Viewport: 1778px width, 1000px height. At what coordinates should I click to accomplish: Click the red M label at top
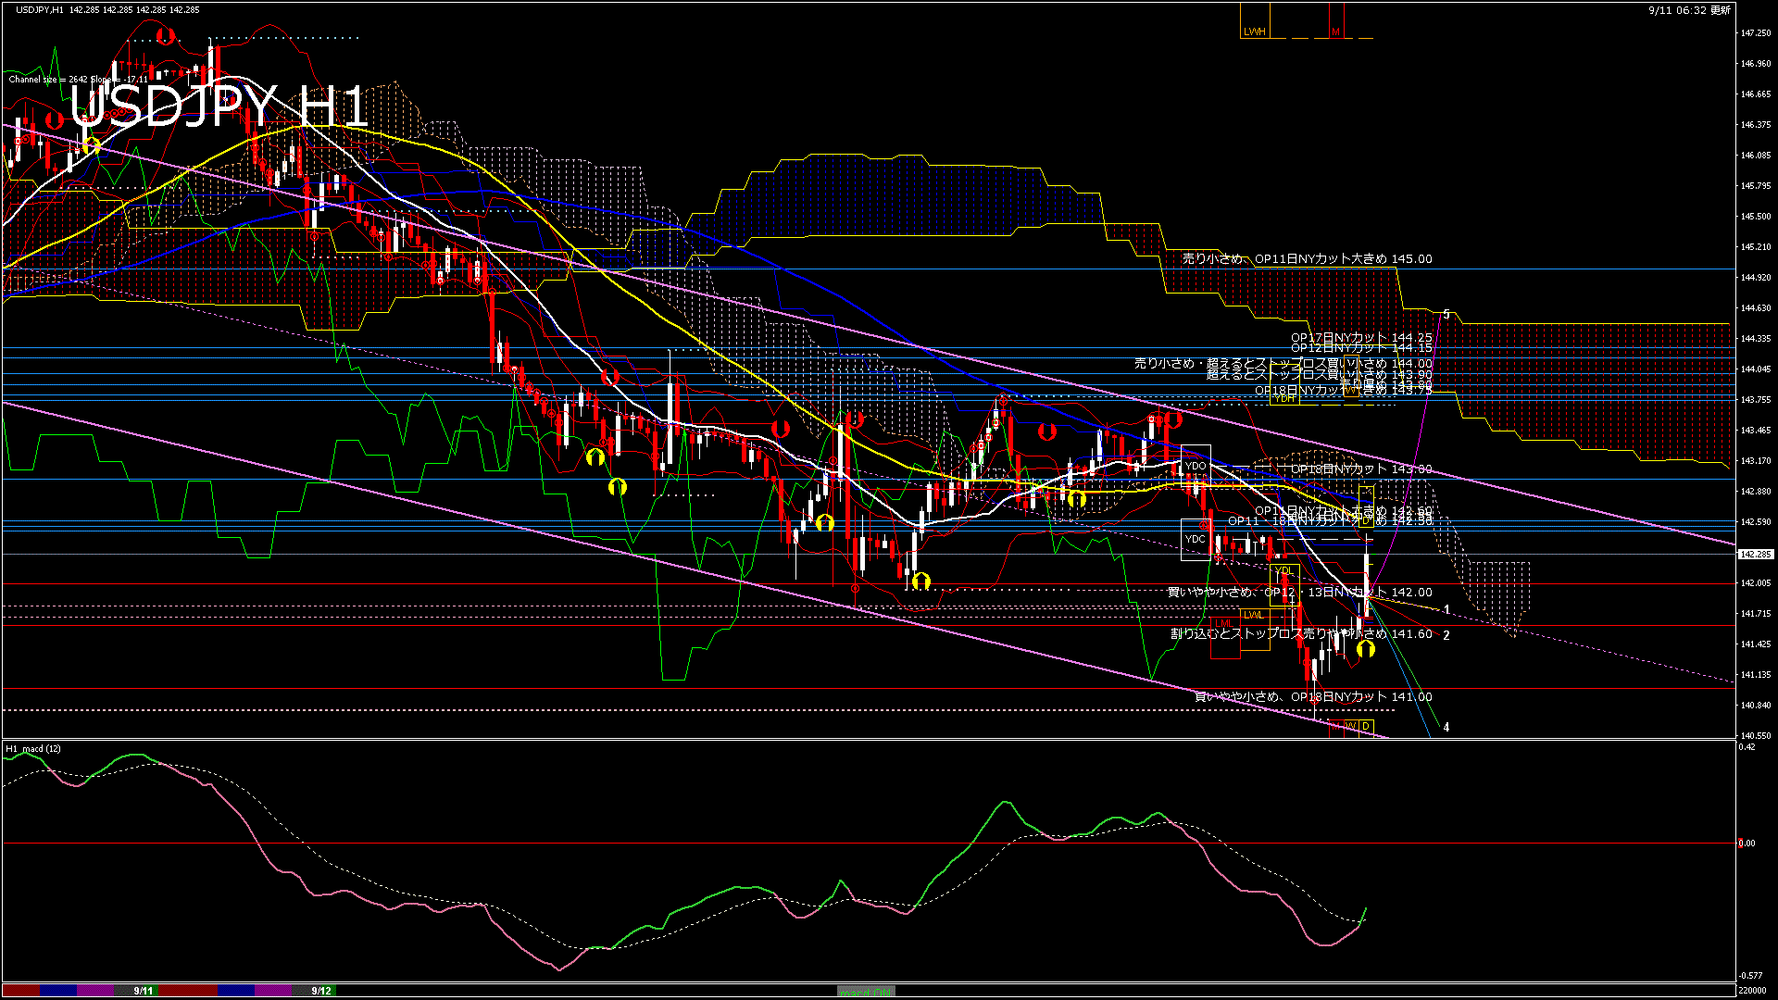click(x=1335, y=31)
